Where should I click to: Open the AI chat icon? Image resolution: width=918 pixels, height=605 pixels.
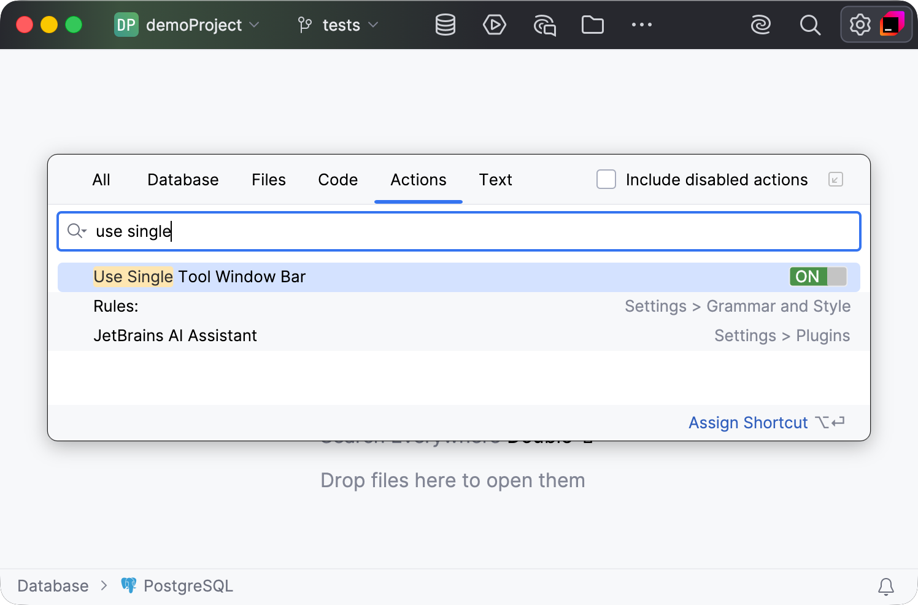coord(544,25)
